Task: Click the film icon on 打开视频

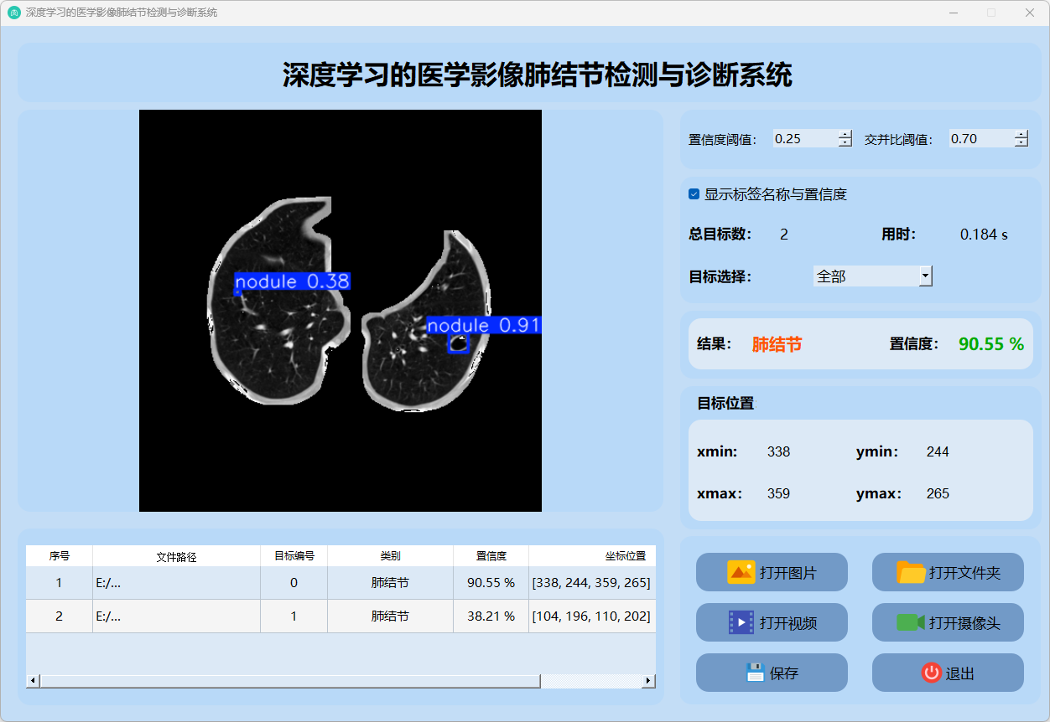Action: [x=741, y=622]
